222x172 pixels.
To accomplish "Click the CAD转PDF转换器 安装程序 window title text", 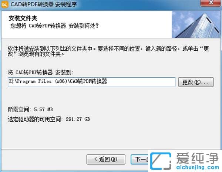I will coord(44,4).
